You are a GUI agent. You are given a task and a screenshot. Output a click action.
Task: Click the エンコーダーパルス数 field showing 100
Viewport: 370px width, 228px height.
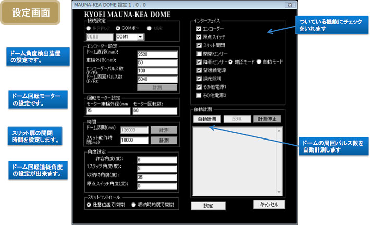pos(157,71)
